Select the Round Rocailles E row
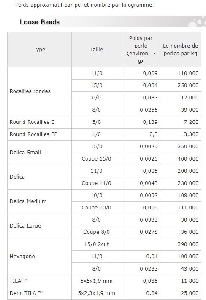The image size is (206, 300). click(104, 122)
